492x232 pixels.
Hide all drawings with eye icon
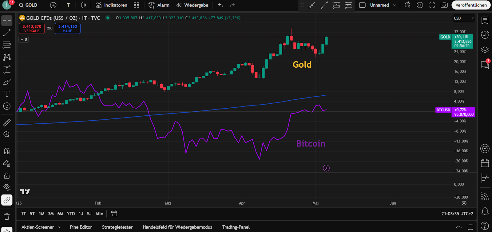(7, 187)
